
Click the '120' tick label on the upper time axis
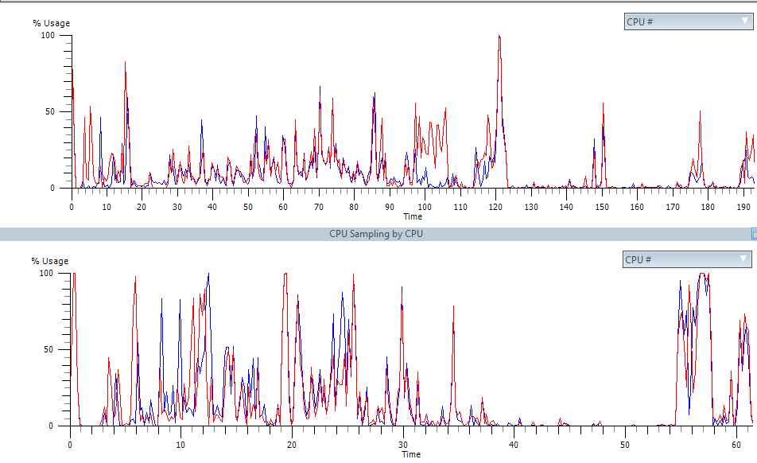pyautogui.click(x=496, y=207)
